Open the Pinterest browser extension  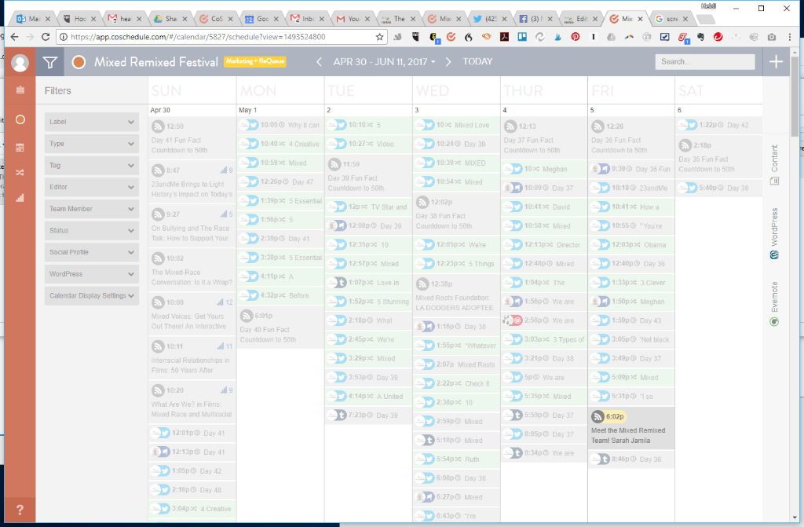pyautogui.click(x=576, y=37)
